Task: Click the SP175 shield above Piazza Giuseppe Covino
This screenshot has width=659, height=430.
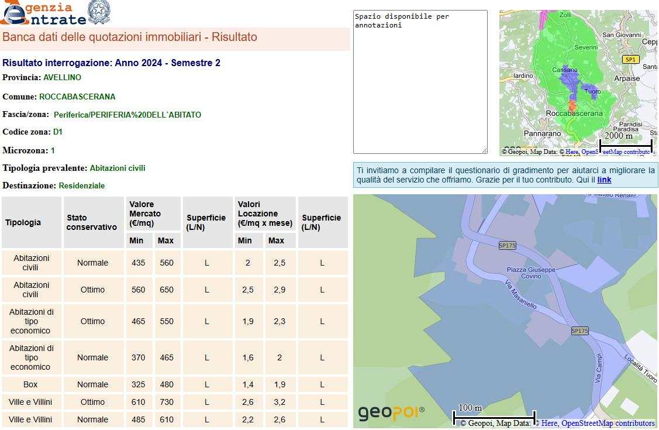Action: coord(507,246)
